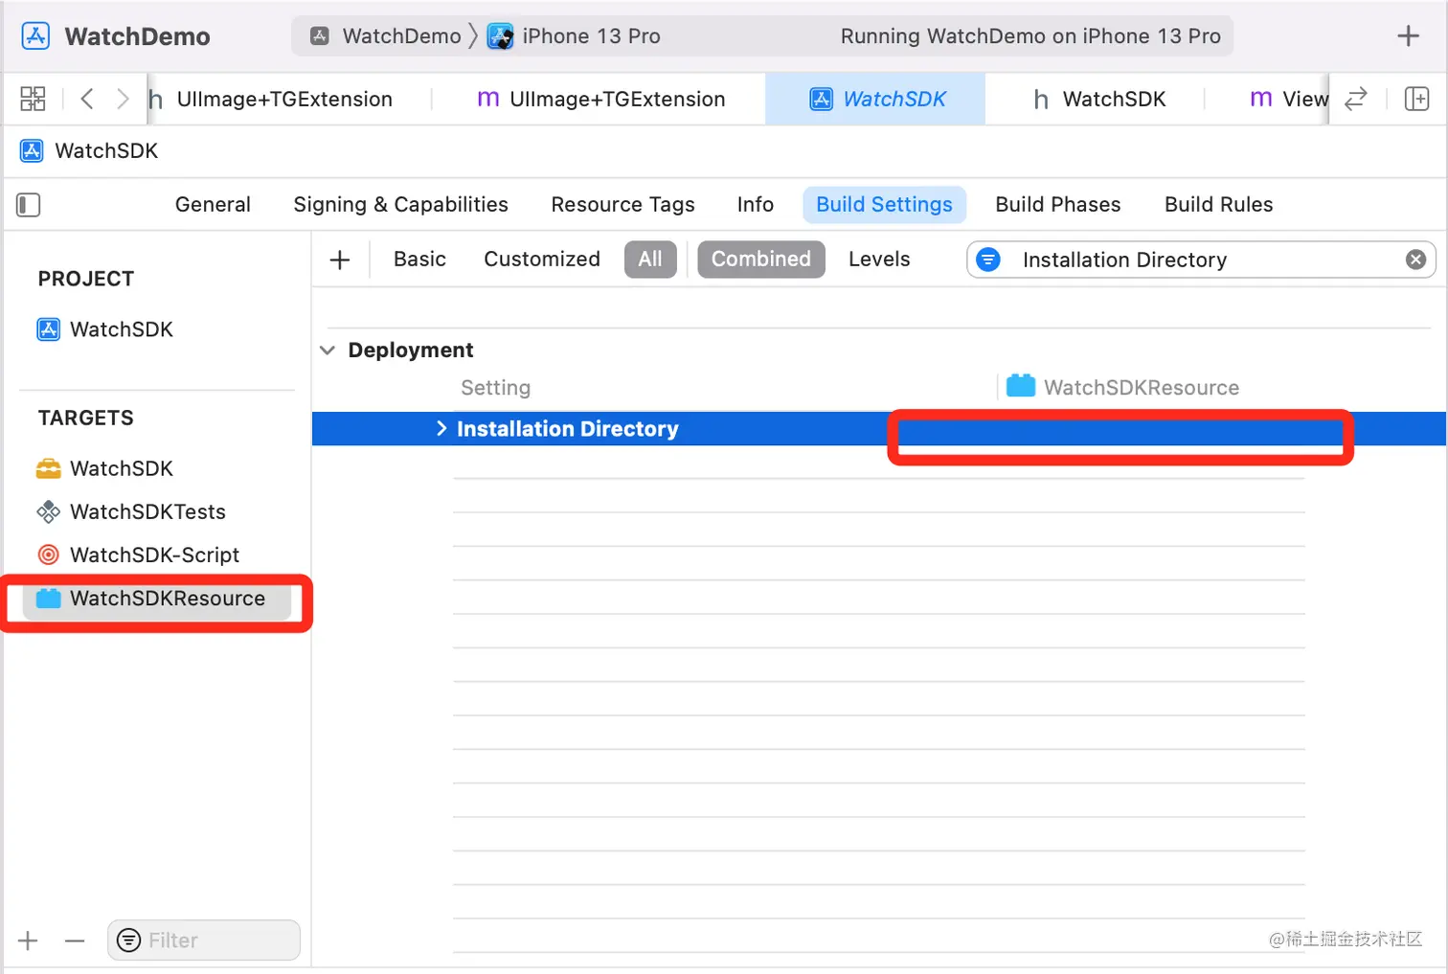1448x974 pixels.
Task: Click the Running WatchDemo activity status
Action: [1030, 36]
